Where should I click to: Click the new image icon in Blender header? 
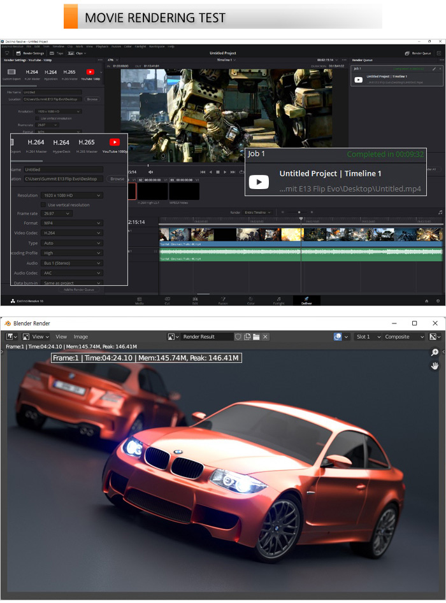point(247,336)
